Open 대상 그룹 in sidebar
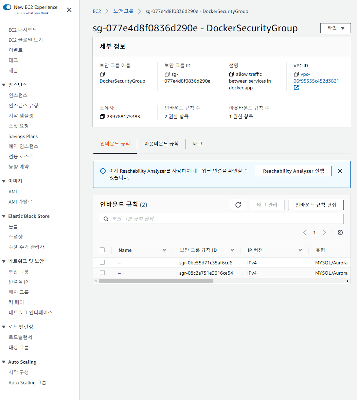Image resolution: width=357 pixels, height=400 pixels. (18, 347)
